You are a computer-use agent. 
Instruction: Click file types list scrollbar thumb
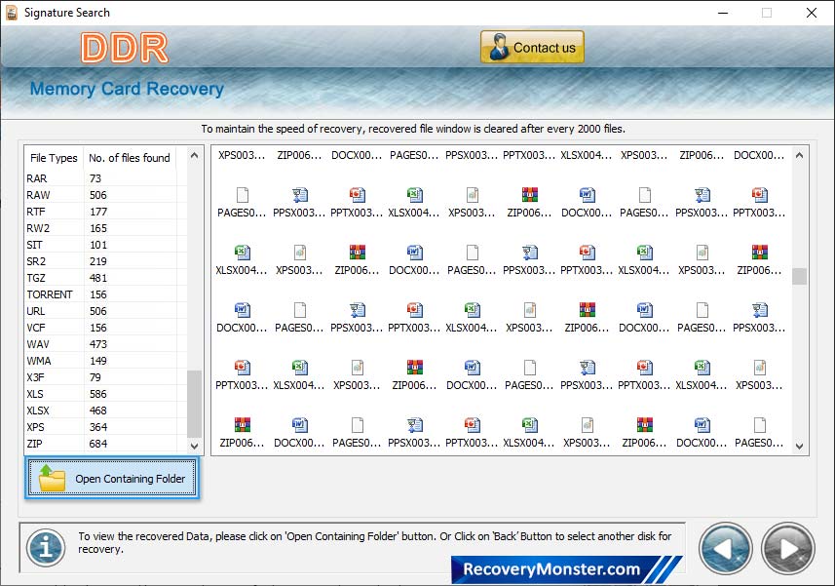tap(194, 404)
